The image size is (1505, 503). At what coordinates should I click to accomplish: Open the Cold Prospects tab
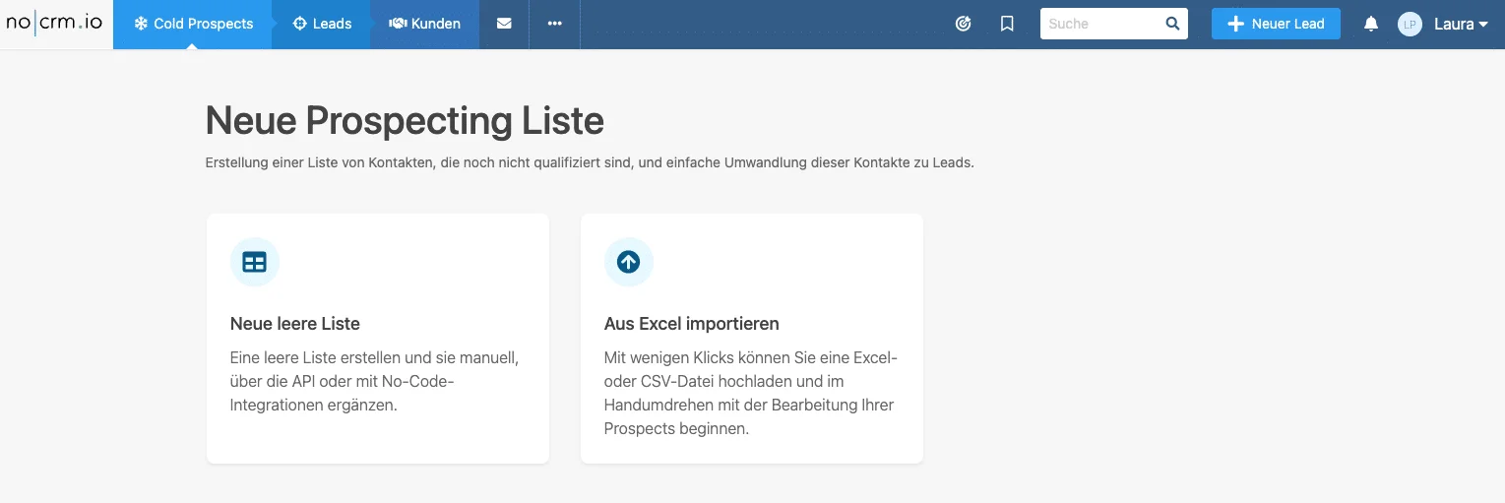(193, 24)
